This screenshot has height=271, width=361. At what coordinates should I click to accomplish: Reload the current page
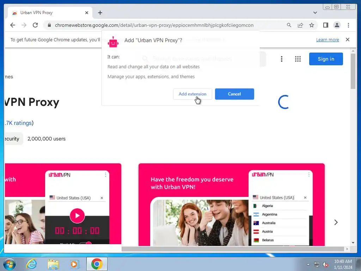(35, 25)
